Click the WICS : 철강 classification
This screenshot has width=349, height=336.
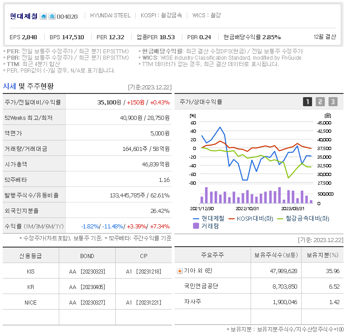pos(206,16)
